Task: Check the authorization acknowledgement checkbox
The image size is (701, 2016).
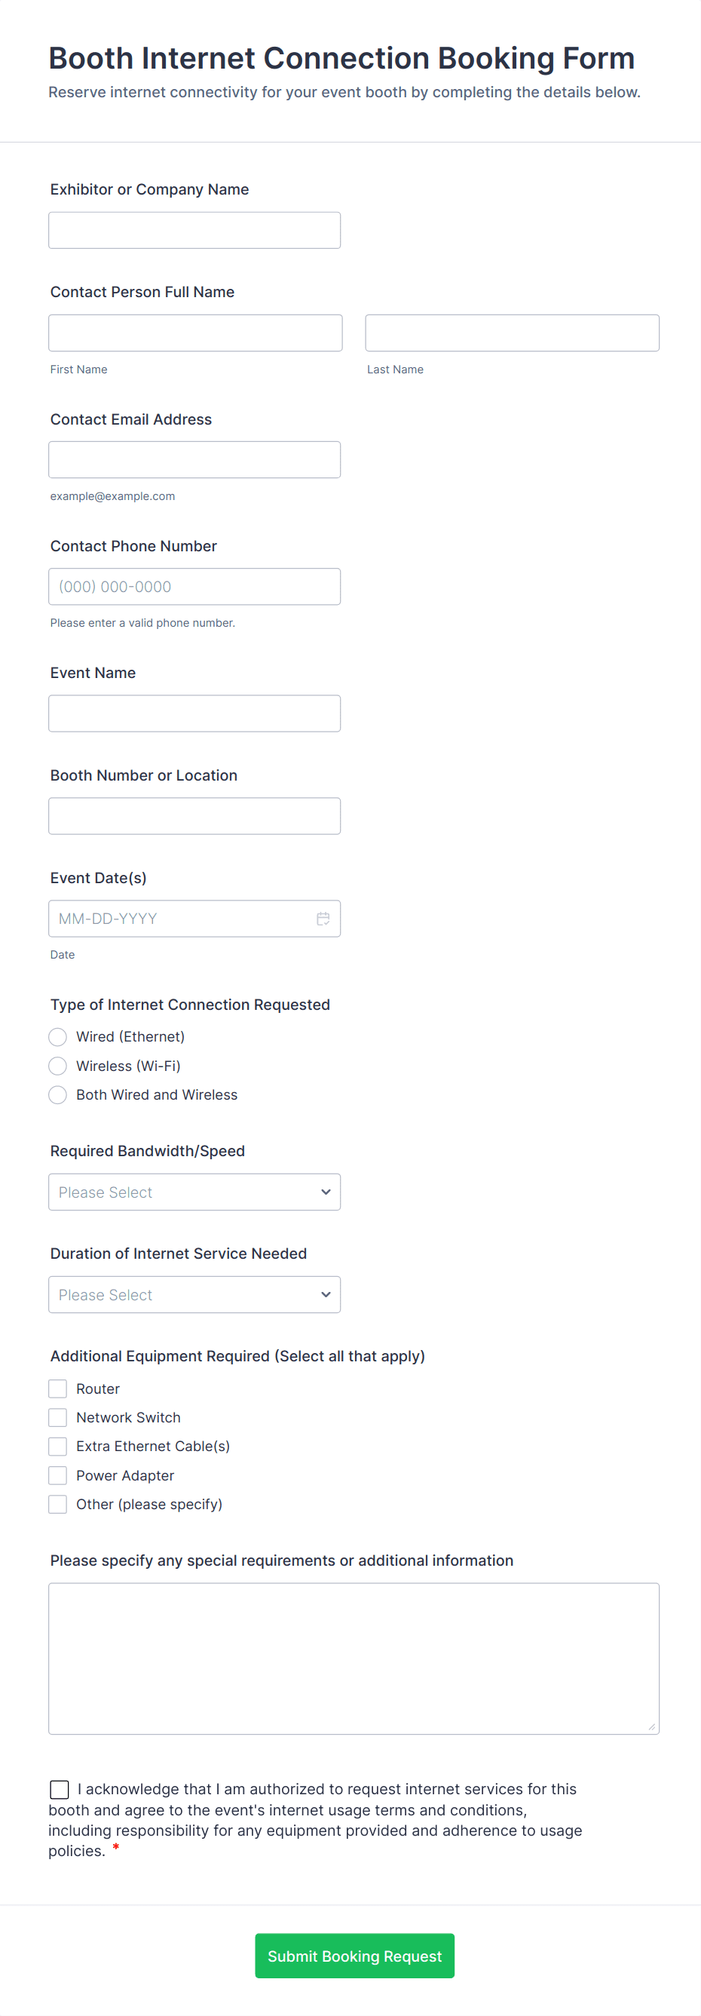Action: [x=60, y=1789]
